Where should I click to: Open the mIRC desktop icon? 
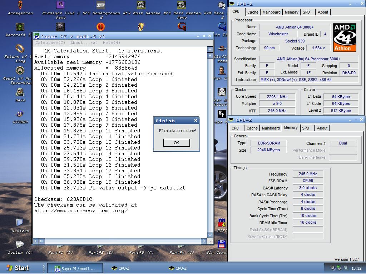pyautogui.click(x=222, y=223)
